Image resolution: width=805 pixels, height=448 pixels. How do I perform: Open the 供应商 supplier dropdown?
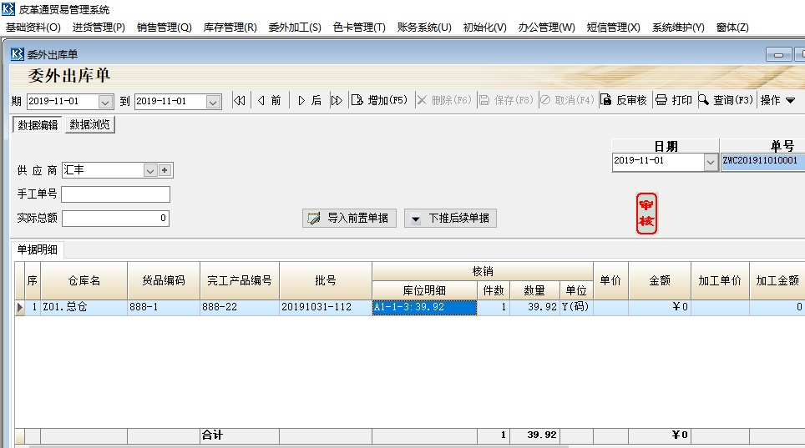point(150,170)
